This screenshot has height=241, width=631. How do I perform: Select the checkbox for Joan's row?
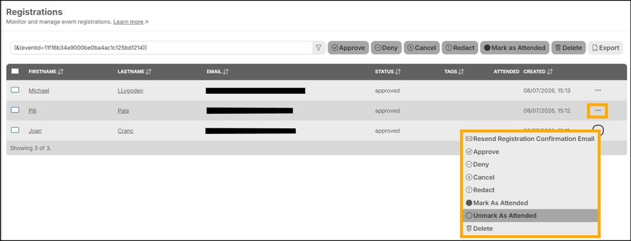click(x=15, y=130)
